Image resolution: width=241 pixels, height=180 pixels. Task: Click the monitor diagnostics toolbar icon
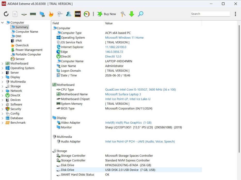point(42,14)
